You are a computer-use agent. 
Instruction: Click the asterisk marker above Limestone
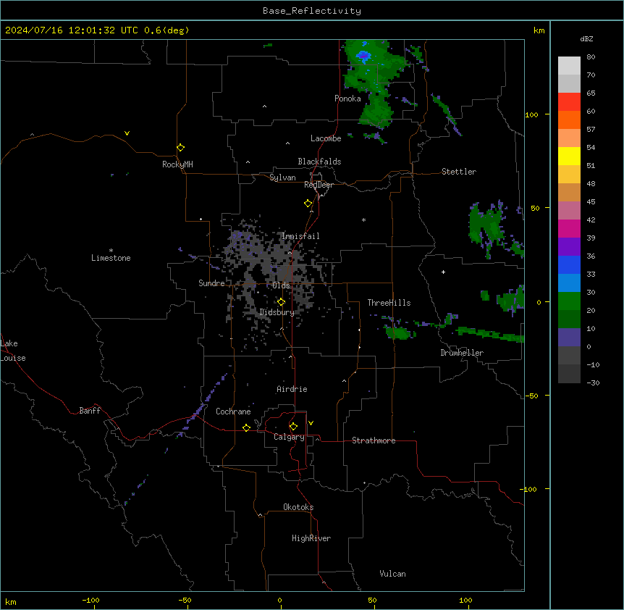coord(111,251)
